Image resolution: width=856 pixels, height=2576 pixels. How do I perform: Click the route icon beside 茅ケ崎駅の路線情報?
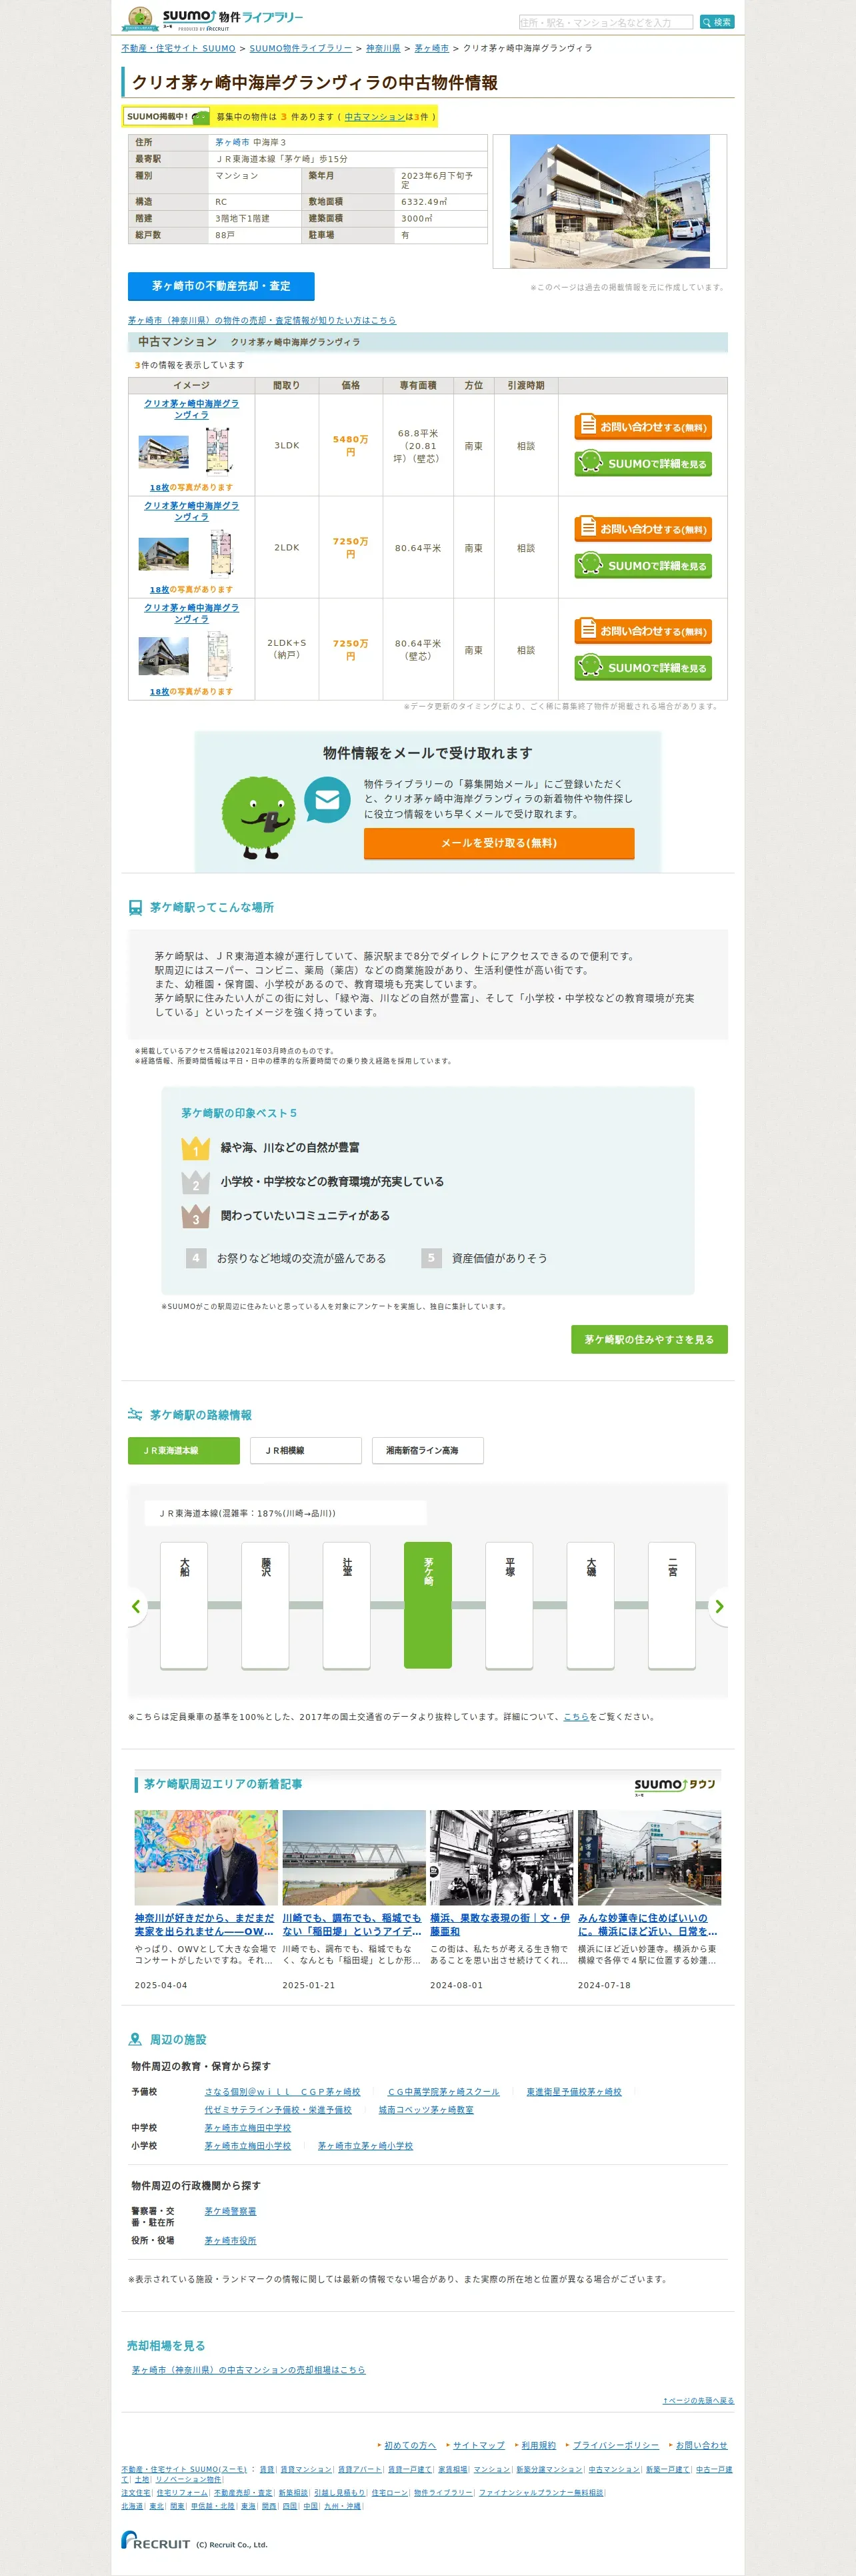coord(135,1415)
